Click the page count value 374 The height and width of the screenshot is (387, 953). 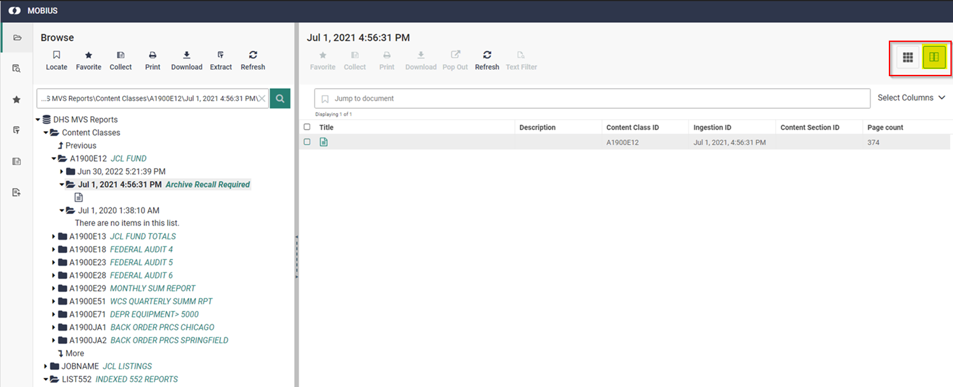[874, 142]
